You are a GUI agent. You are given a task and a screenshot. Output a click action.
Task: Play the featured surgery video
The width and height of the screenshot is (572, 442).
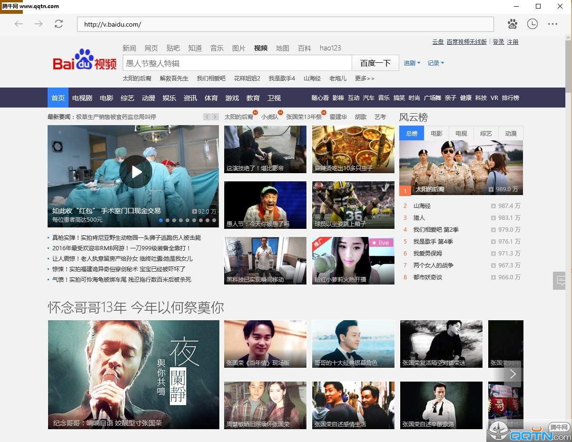coord(136,171)
